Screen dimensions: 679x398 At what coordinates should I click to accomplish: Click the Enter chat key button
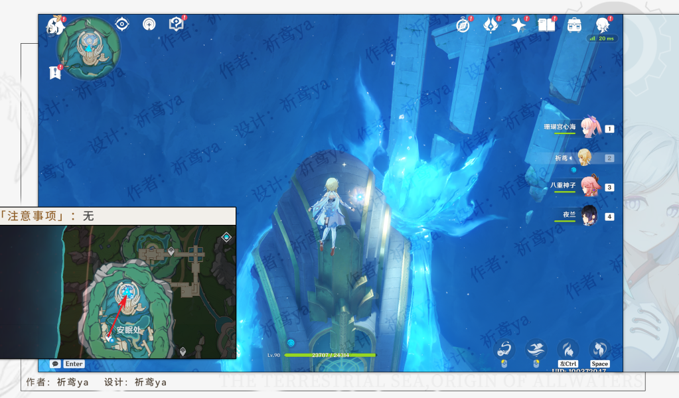tap(74, 364)
